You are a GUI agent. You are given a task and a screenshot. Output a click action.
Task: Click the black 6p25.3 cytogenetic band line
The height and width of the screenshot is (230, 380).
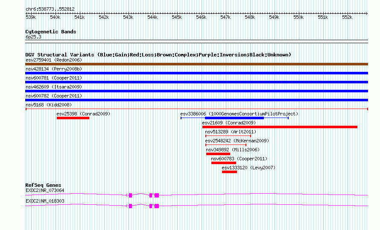tap(196, 41)
